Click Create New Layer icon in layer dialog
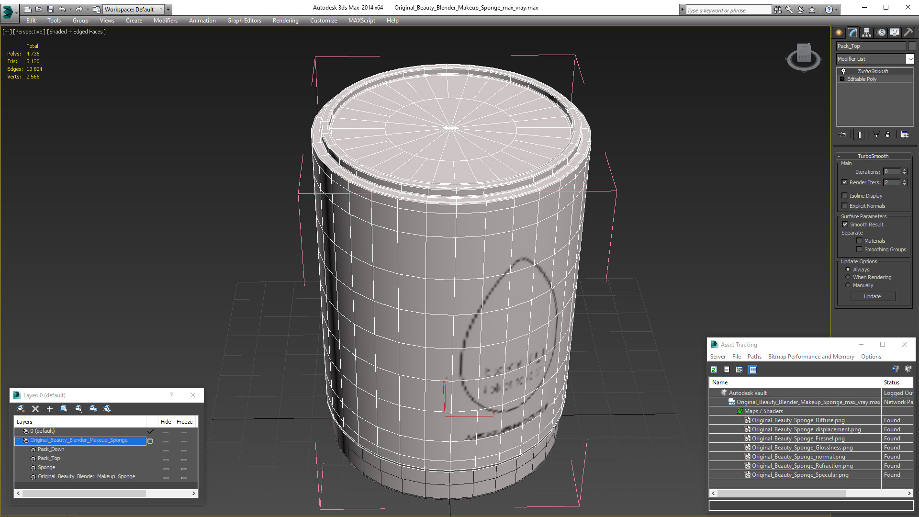The image size is (919, 517). coord(21,409)
